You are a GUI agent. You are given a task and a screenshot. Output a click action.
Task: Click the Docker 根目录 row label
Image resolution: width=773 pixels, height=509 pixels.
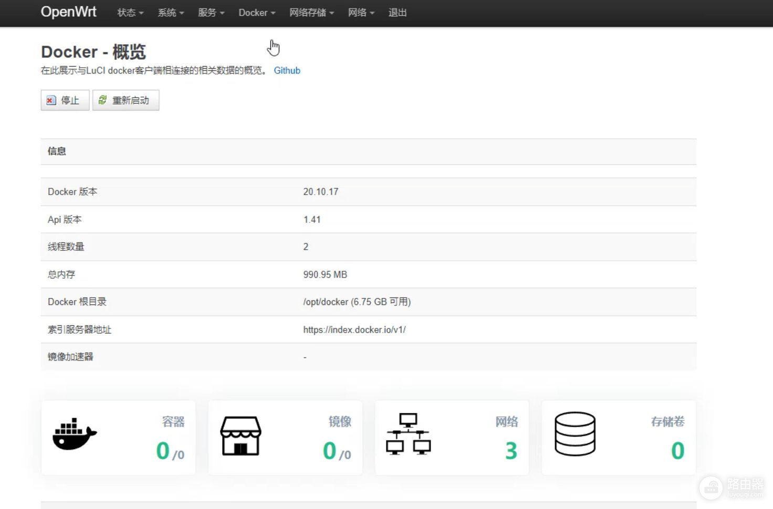77,302
